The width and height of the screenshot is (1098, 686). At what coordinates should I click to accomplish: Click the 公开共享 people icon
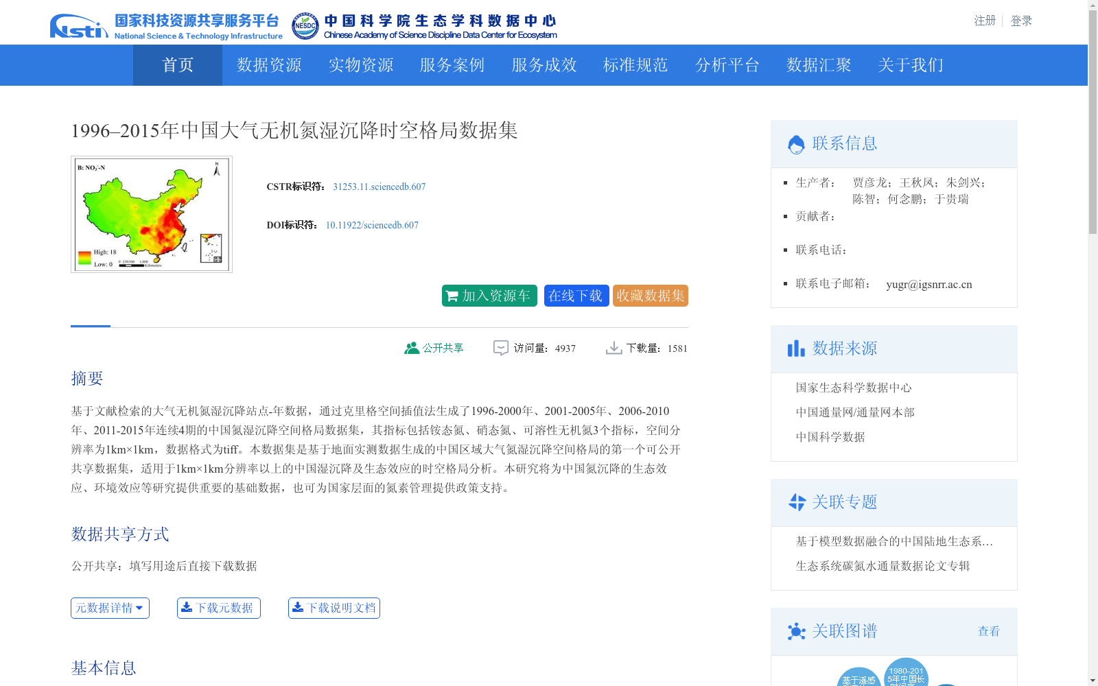coord(412,348)
